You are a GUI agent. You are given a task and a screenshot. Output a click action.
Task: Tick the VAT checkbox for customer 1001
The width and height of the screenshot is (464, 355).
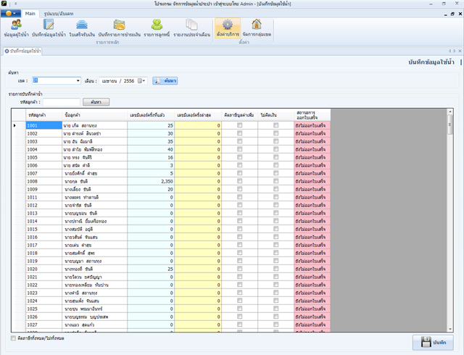pos(240,125)
